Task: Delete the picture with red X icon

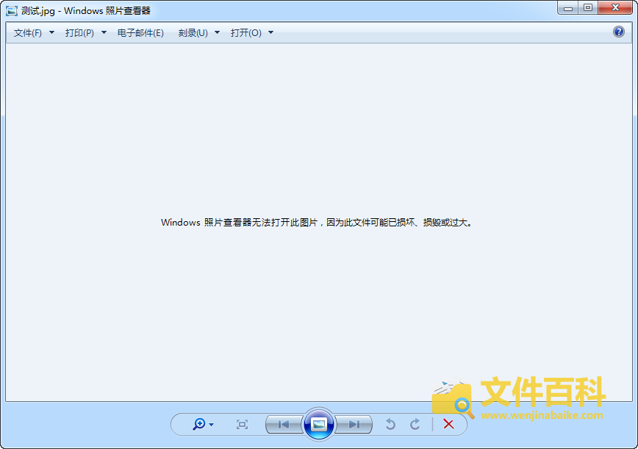Action: pyautogui.click(x=449, y=424)
